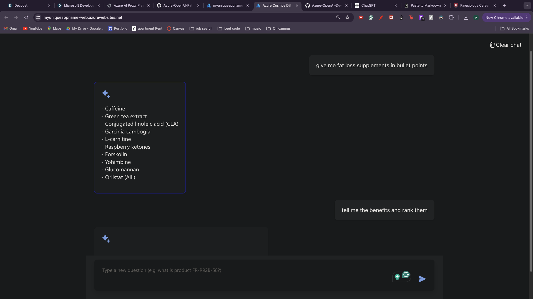Click the zoom magnifier icon in address bar

[338, 17]
